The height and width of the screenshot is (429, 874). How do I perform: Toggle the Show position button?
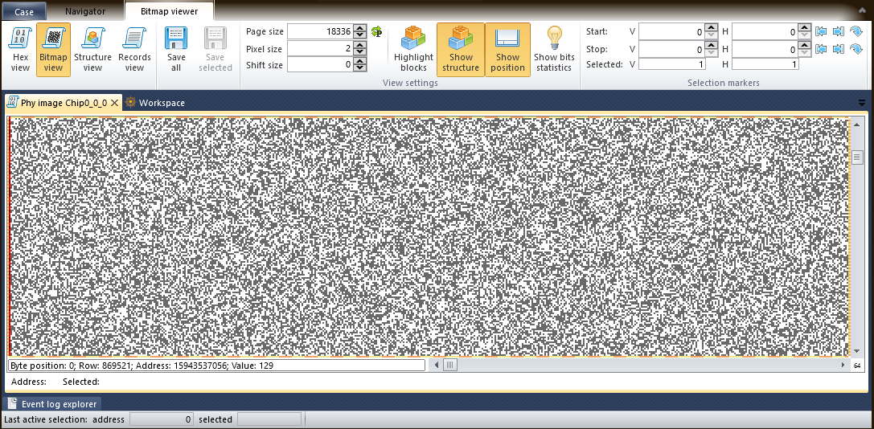tap(508, 50)
